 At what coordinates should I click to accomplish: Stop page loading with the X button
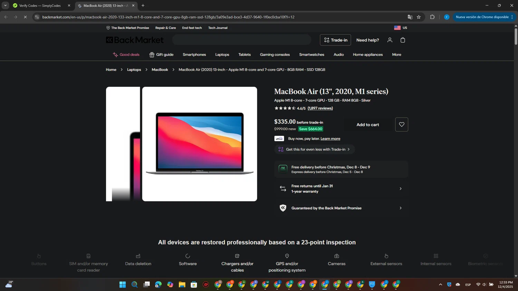click(x=25, y=17)
